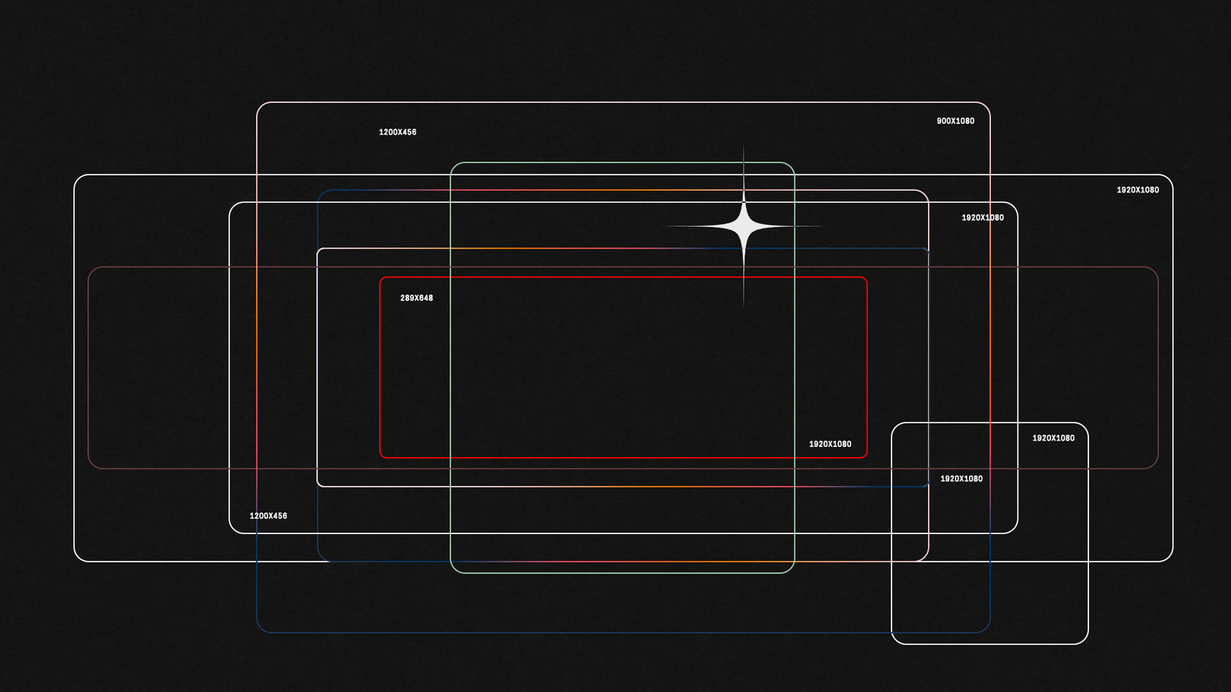This screenshot has height=692, width=1231.
Task: Select 1920X1080 label in small square's top-right
Action: point(1053,439)
